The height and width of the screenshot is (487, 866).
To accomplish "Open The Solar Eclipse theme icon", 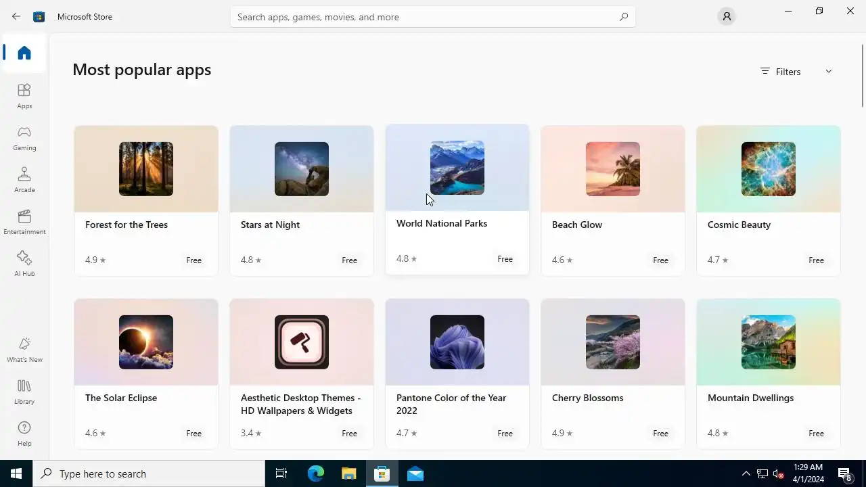I will (x=146, y=342).
